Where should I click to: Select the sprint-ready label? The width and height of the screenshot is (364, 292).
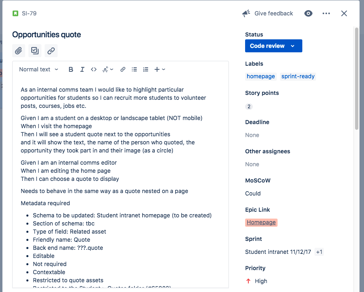(x=297, y=76)
